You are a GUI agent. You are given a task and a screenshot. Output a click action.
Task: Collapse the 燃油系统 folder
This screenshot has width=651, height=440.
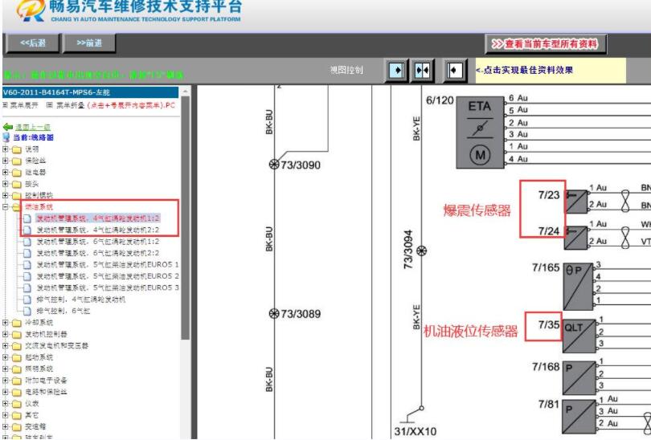click(5, 207)
